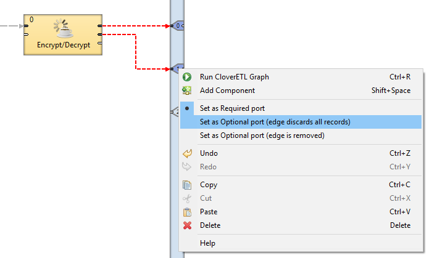Click the upper red dashed edge
The width and height of the screenshot is (432, 258).
tap(136, 26)
